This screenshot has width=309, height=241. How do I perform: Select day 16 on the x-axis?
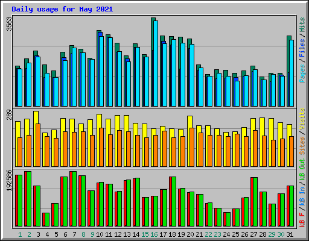coord(154,234)
